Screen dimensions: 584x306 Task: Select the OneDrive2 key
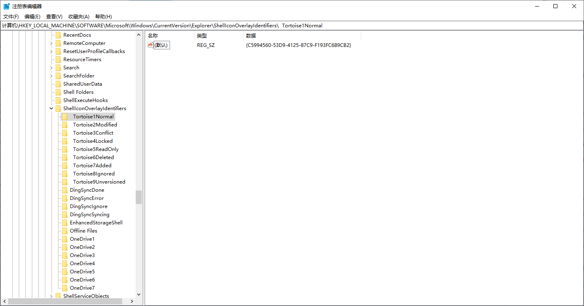click(x=82, y=247)
